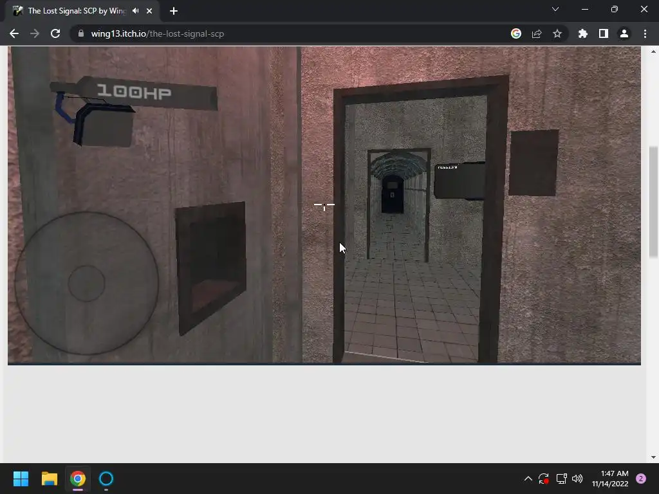659x494 pixels.
Task: Click the dark door at the corridor's end
Action: pos(392,194)
